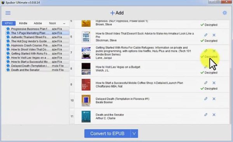Remove Death and the Senator
233x142 pixels.
[x=214, y=115]
